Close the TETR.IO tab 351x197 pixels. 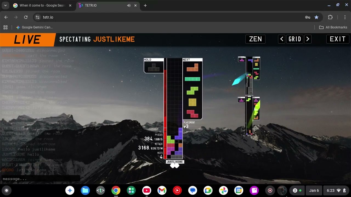click(x=135, y=5)
